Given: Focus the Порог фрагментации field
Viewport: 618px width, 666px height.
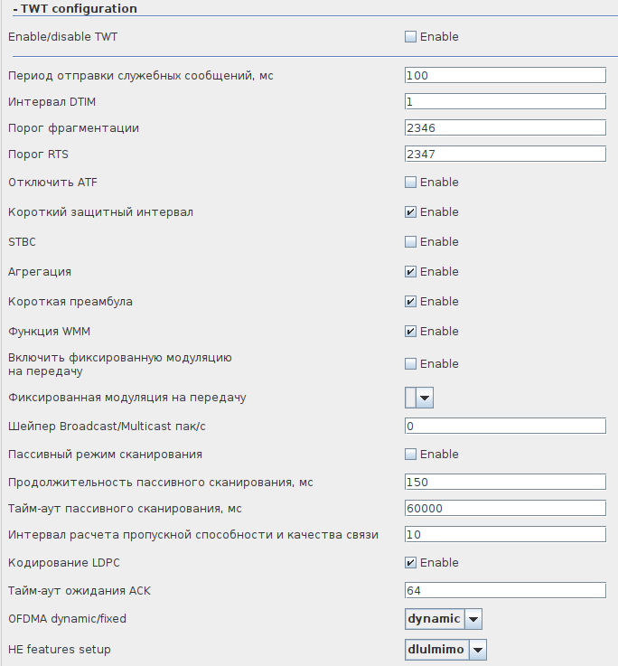Looking at the screenshot, I should coord(505,128).
